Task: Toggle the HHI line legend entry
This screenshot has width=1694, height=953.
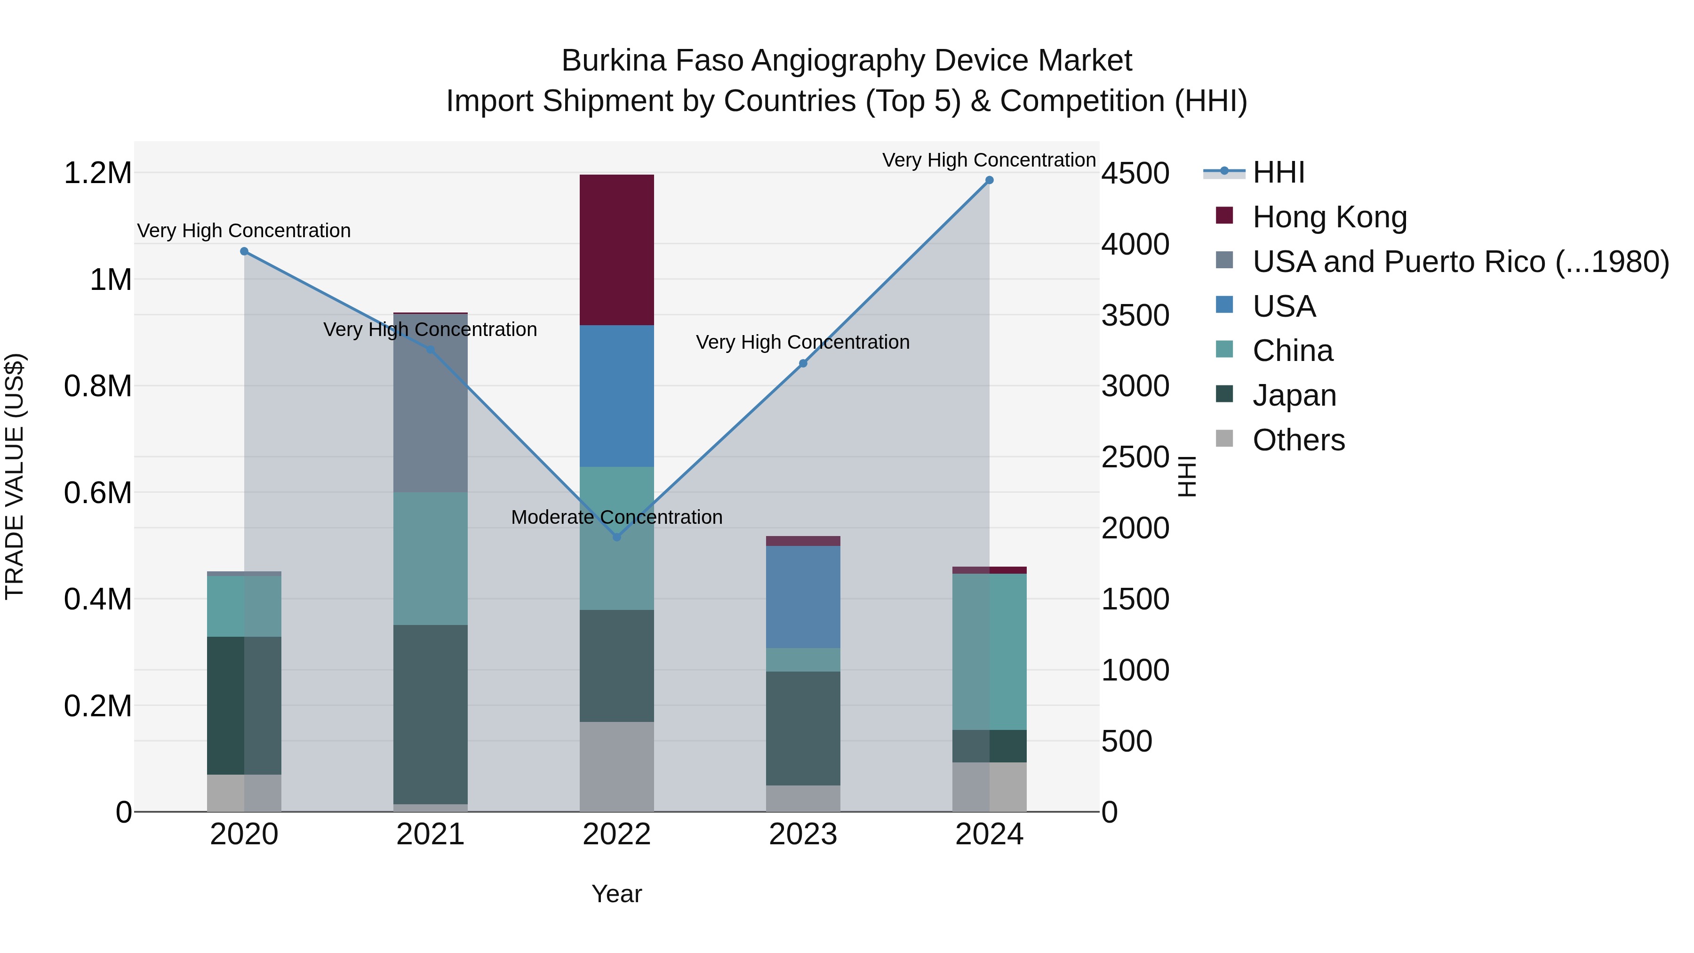Action: click(x=1254, y=172)
